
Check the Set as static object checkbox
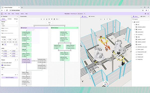(x=2, y=63)
